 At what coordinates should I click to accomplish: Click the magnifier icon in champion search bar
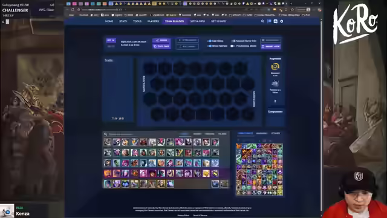point(106,134)
